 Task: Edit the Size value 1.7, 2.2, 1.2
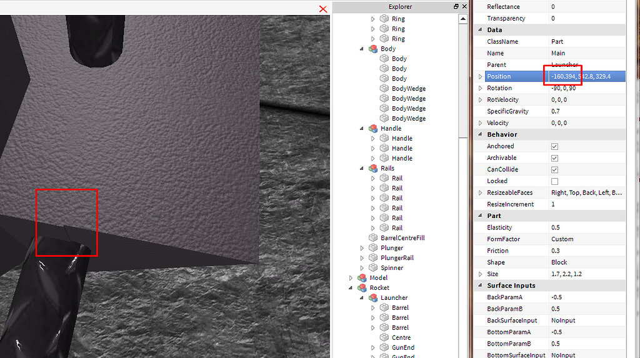(587, 274)
